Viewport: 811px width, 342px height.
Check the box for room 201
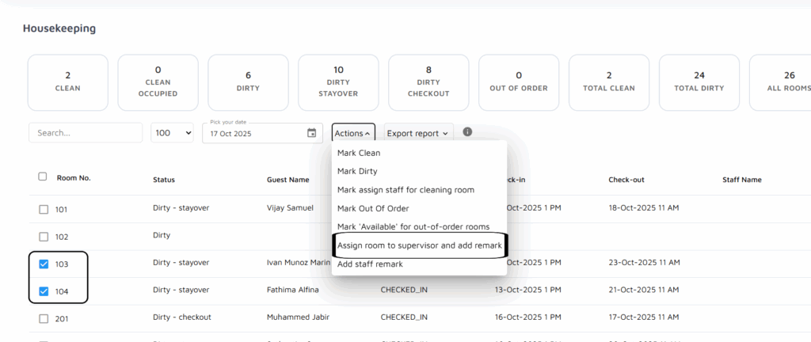pos(44,318)
